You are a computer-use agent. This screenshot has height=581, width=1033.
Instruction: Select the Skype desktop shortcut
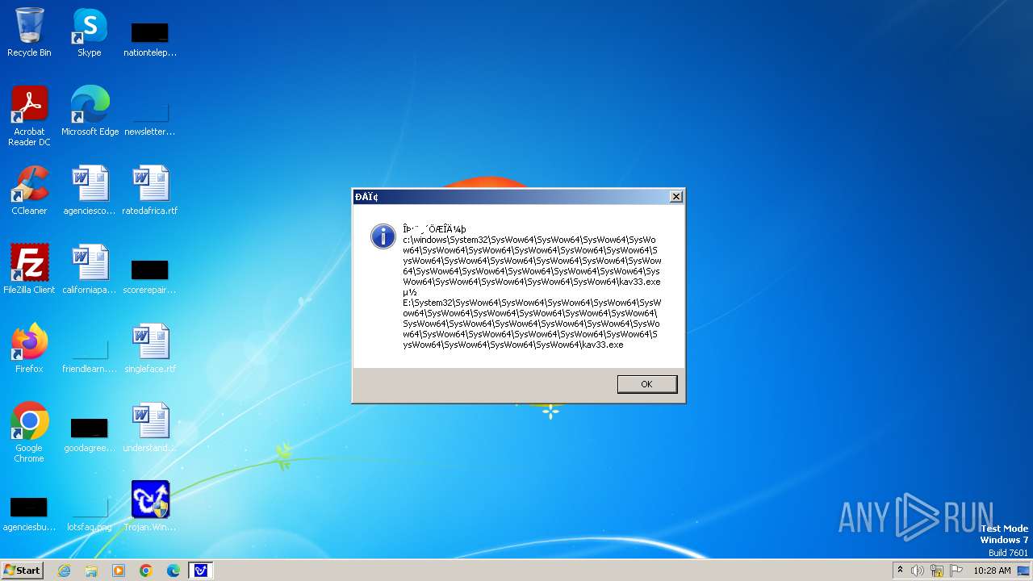point(90,32)
